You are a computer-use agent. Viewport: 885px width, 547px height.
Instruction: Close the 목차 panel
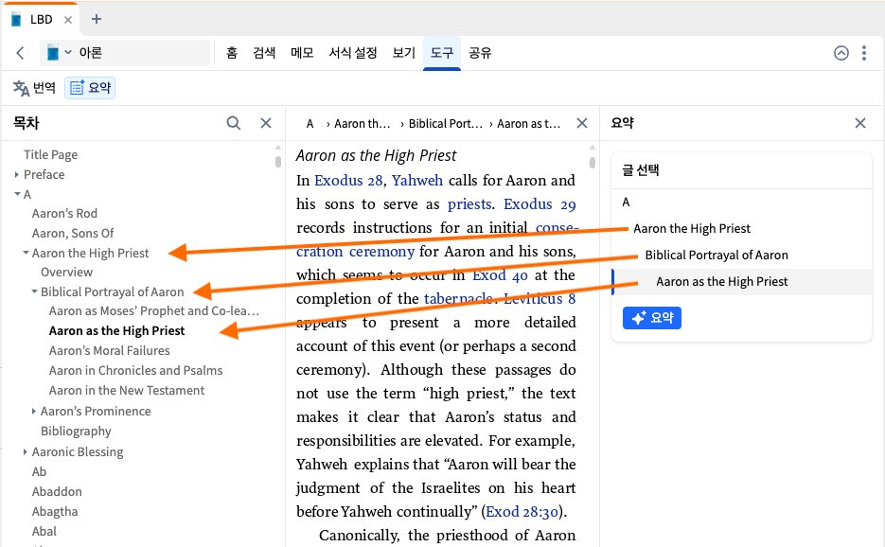coord(266,123)
